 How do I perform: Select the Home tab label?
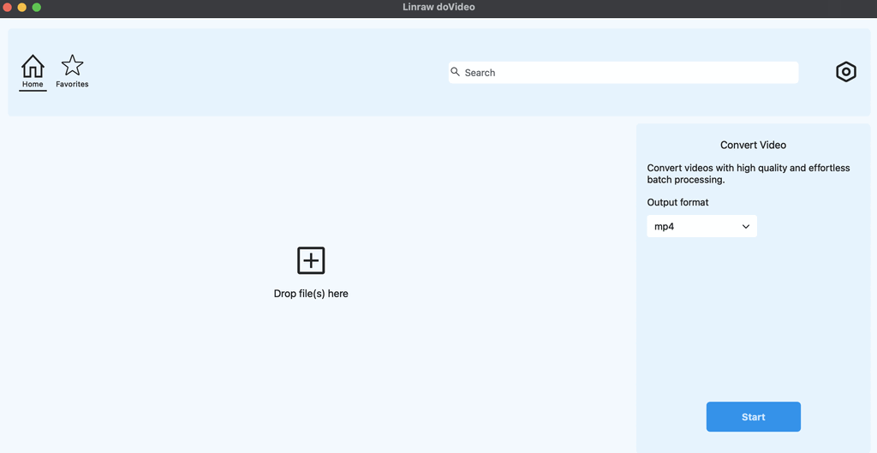[x=33, y=84]
